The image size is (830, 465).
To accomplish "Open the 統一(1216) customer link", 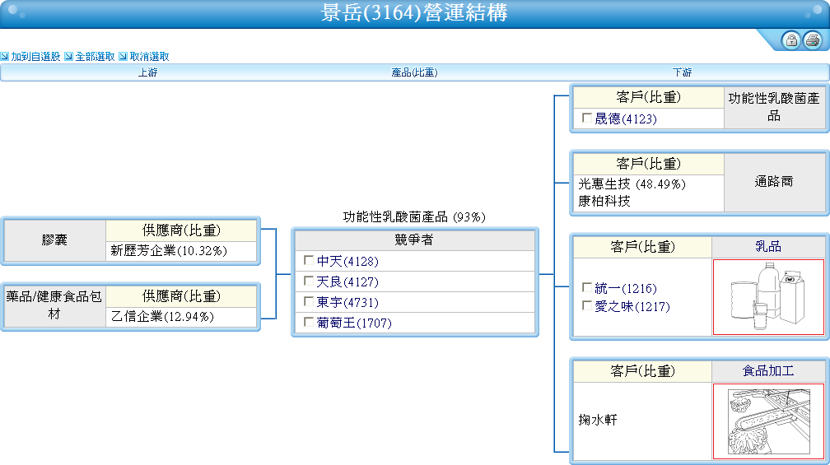I will 626,288.
